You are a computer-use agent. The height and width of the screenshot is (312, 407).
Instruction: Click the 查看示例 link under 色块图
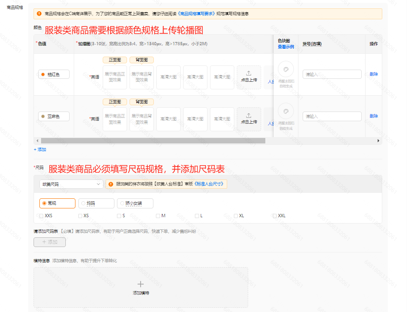(x=285, y=47)
